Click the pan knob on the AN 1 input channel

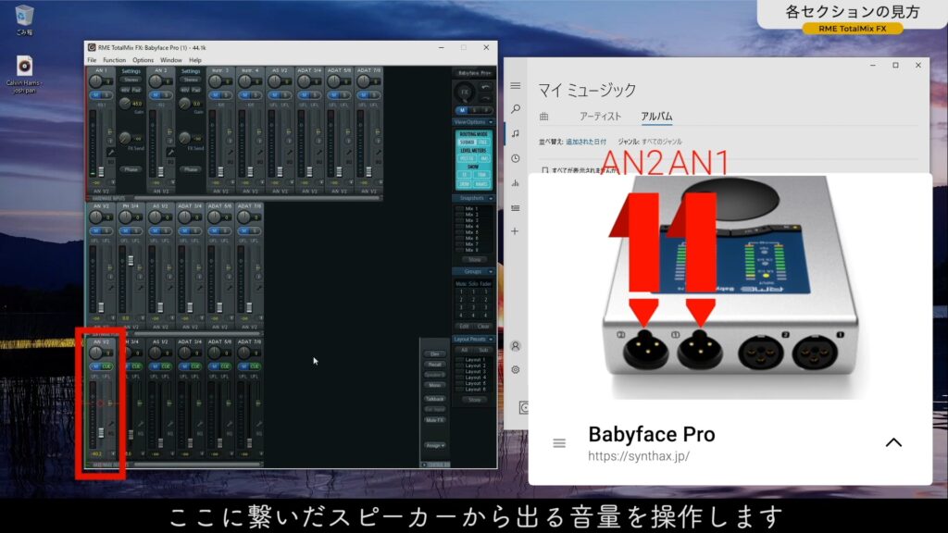click(x=95, y=81)
